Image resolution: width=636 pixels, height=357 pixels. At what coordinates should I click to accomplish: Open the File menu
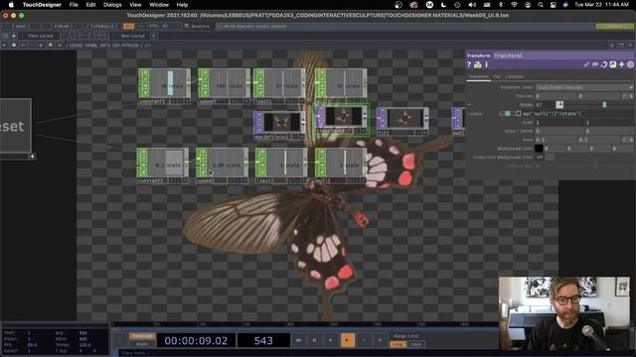74,5
